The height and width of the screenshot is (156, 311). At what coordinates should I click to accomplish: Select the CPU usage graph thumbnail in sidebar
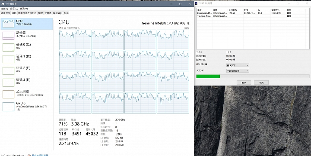click(9, 24)
